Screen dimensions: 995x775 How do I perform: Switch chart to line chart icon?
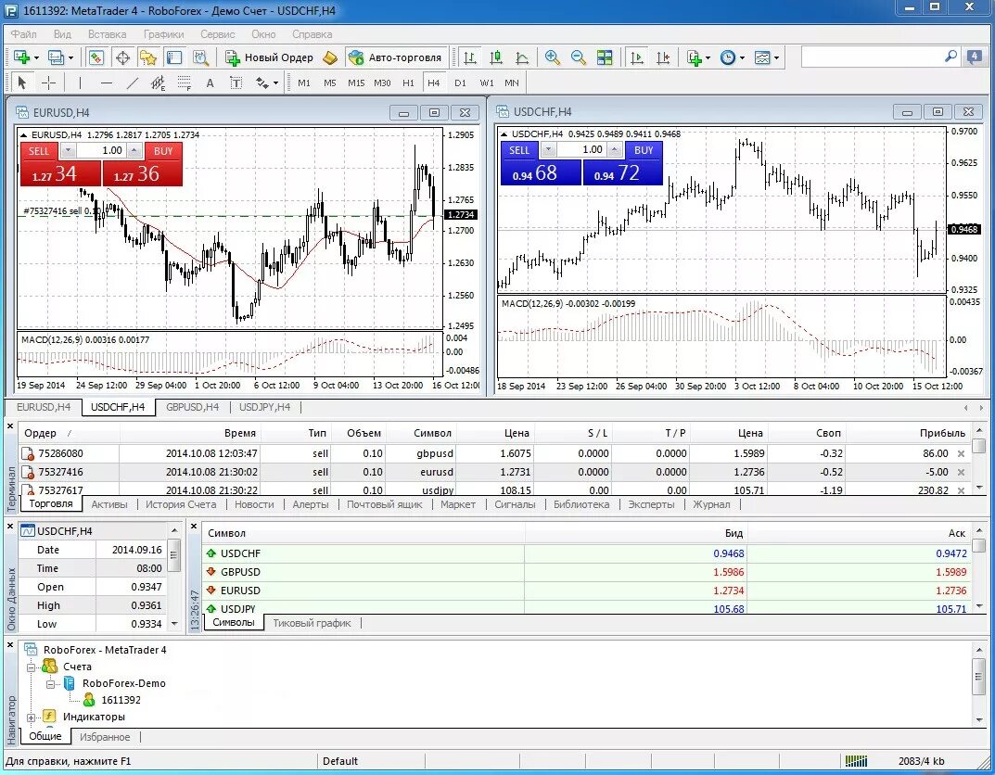tap(522, 57)
